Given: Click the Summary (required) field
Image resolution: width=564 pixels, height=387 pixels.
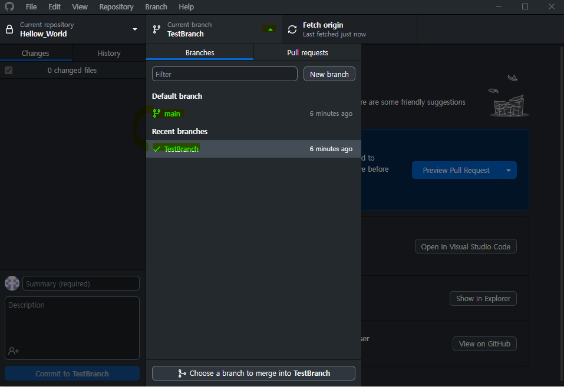Looking at the screenshot, I should (x=81, y=283).
